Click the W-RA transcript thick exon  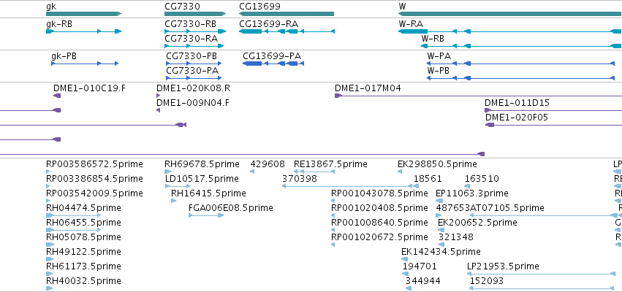(x=413, y=31)
